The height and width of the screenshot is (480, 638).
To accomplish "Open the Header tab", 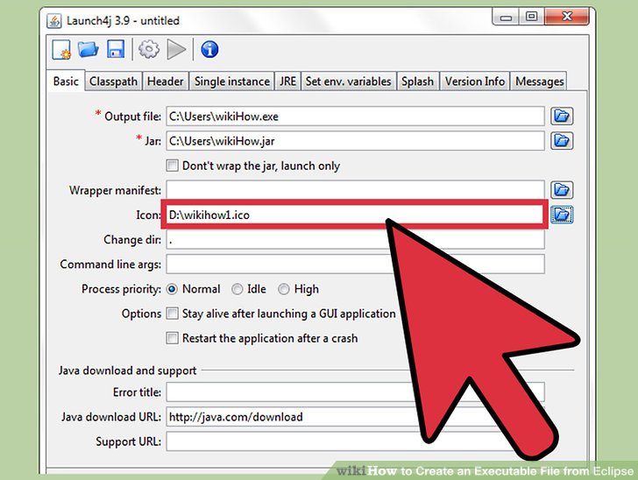I will pyautogui.click(x=165, y=81).
